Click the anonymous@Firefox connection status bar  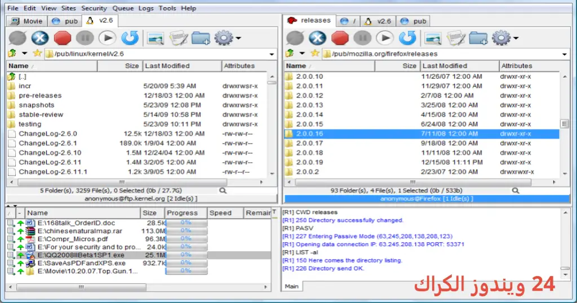pos(427,199)
